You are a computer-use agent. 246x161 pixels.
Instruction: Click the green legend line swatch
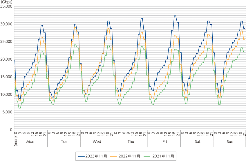coord(150,156)
